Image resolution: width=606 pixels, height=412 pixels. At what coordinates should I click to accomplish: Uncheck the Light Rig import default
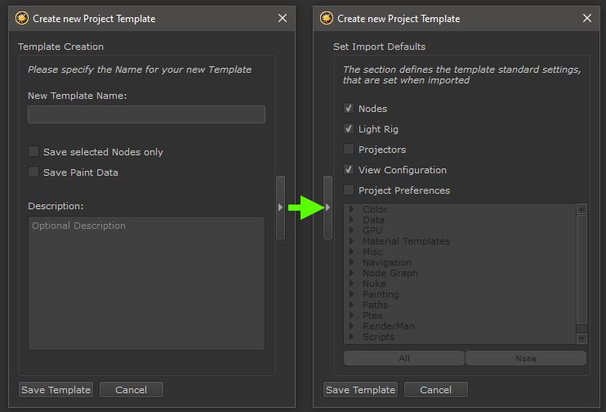[x=349, y=129]
